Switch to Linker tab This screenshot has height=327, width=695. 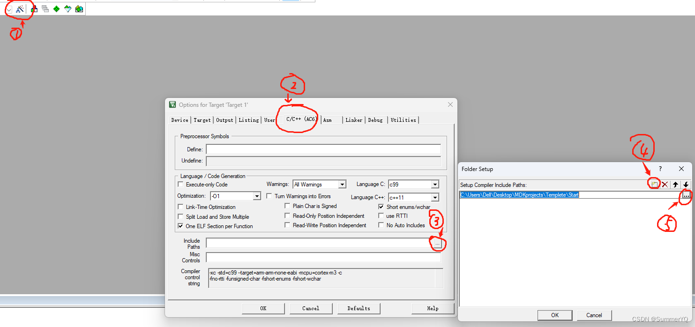click(x=354, y=120)
